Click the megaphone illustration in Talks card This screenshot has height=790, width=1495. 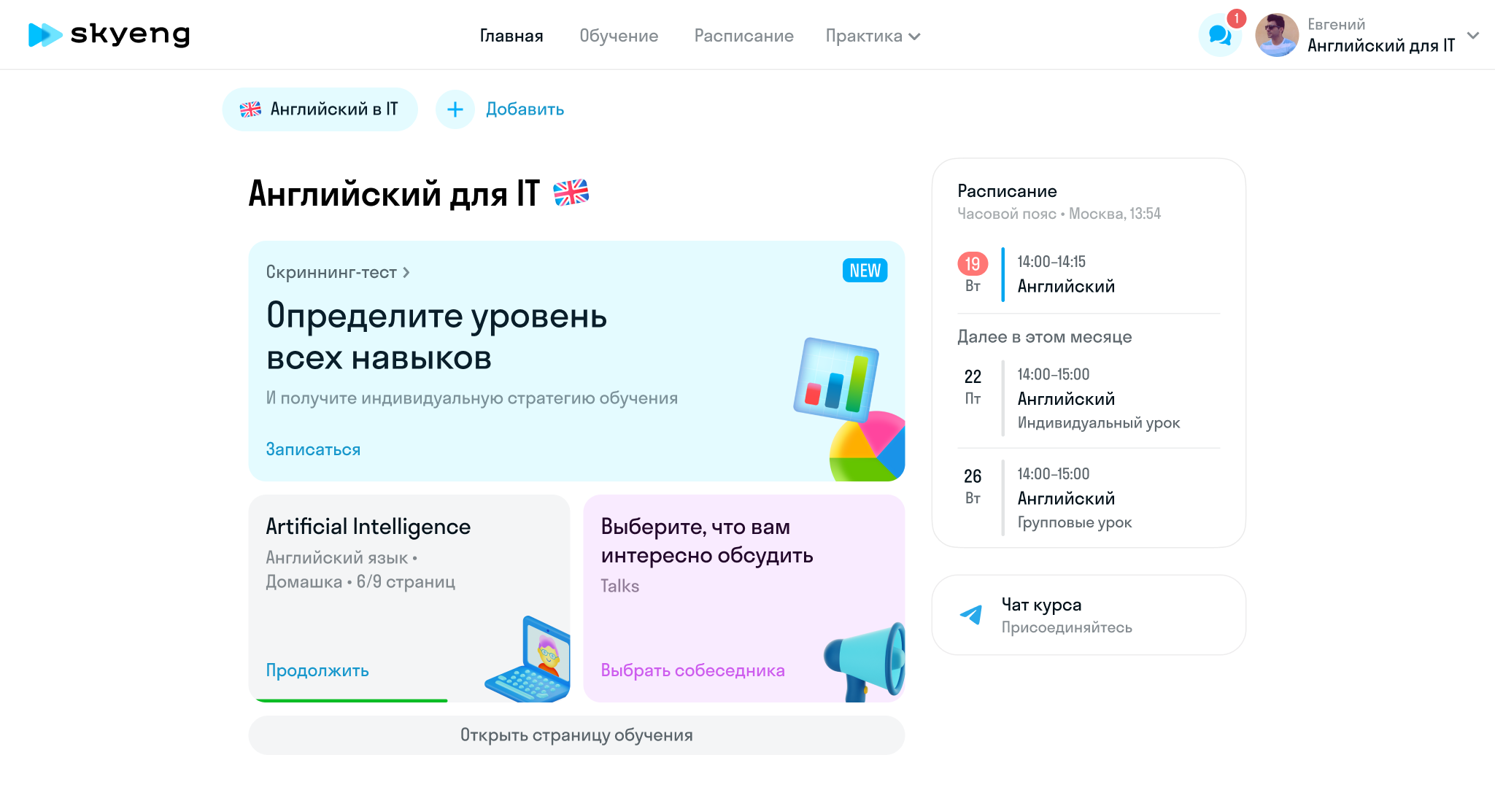[x=863, y=657]
